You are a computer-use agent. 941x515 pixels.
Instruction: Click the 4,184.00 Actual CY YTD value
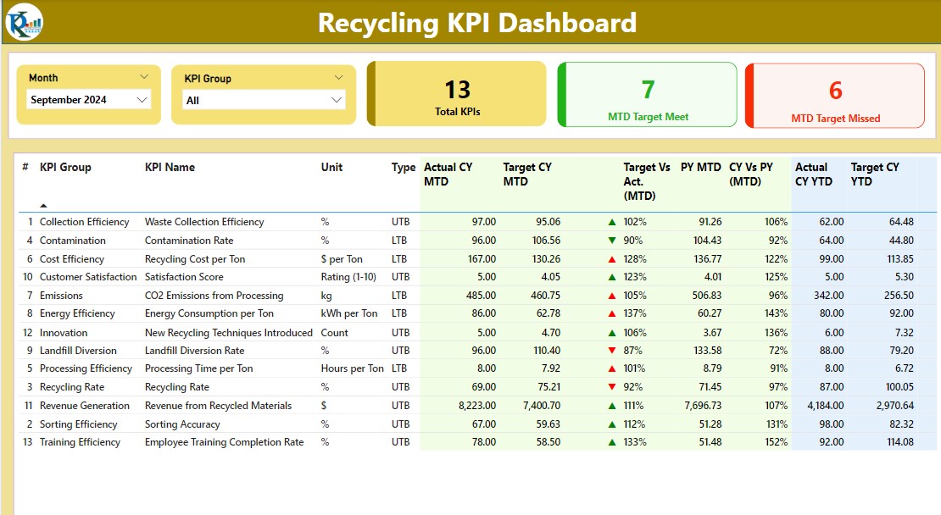[825, 406]
